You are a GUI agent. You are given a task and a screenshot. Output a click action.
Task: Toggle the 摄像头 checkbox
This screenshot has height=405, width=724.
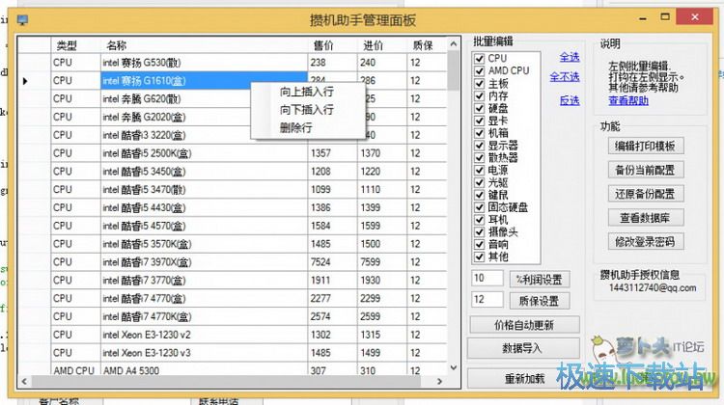479,232
